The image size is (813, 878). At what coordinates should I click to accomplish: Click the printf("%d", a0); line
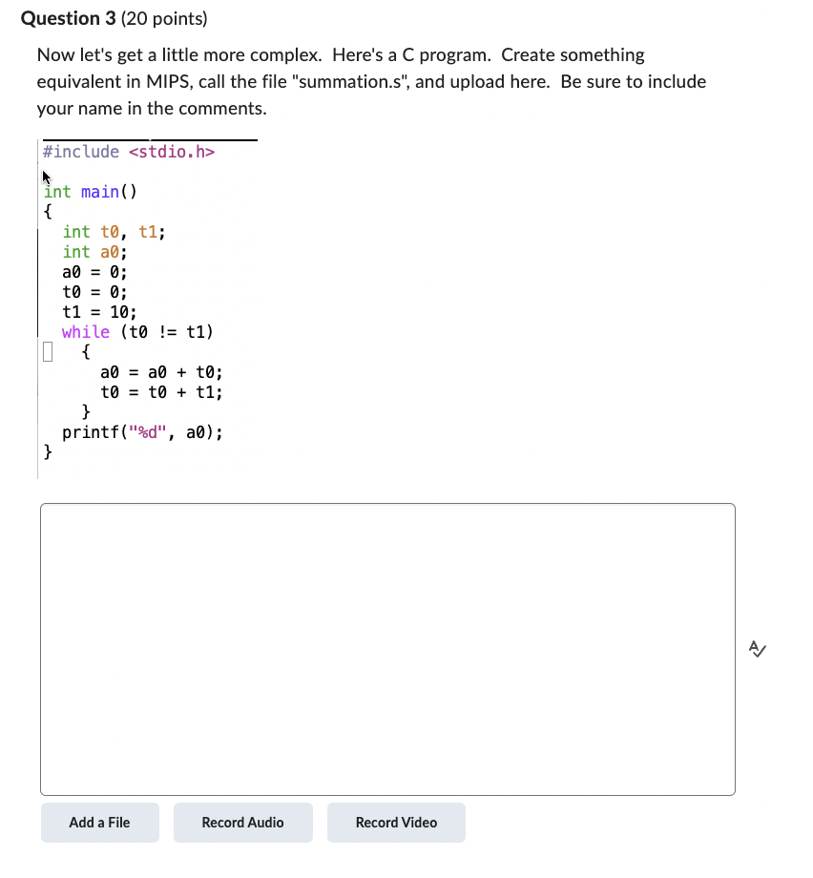[142, 432]
